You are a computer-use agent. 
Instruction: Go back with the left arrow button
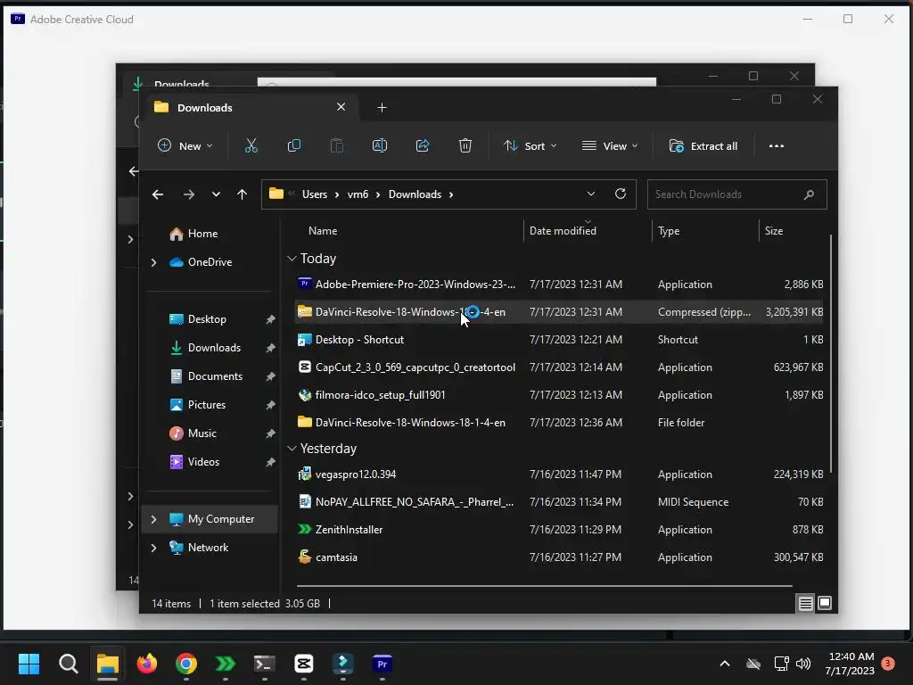(x=157, y=194)
